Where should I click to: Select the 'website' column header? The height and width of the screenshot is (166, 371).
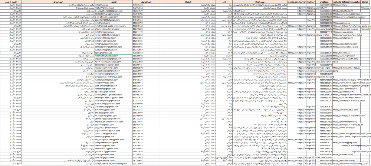[x=337, y=1]
